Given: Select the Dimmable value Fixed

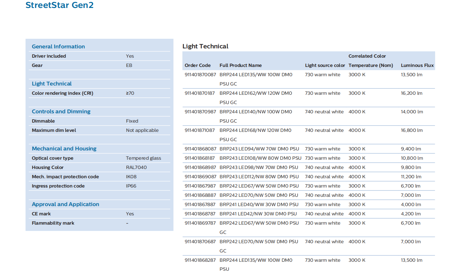Looking at the screenshot, I should click(x=132, y=121).
